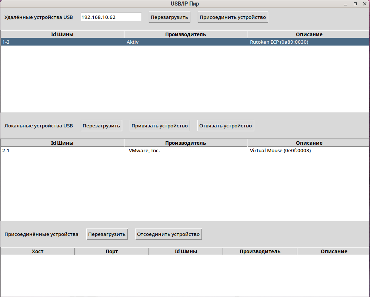Click the Отвязать устройство button

(x=226, y=126)
